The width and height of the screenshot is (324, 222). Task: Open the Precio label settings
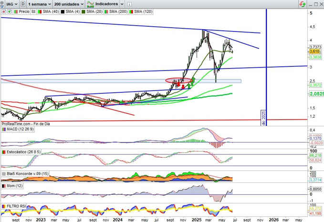point(24,11)
